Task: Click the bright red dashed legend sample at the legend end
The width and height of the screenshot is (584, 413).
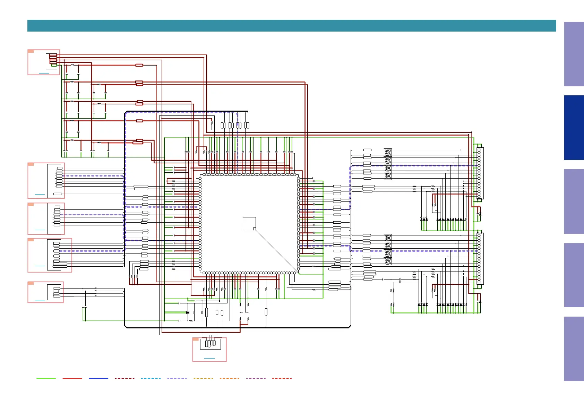Action: click(282, 378)
